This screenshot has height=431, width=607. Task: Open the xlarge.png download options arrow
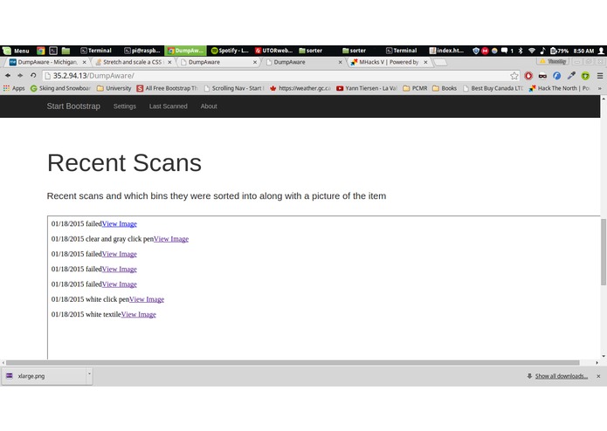(x=89, y=374)
